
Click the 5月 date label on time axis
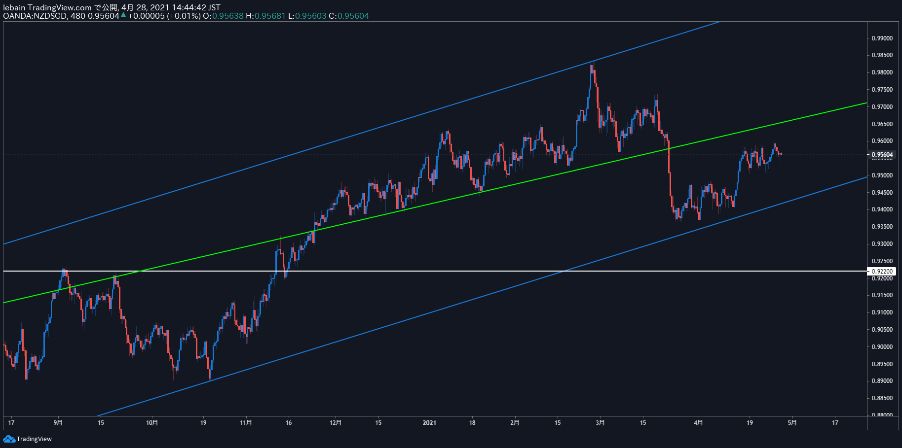coord(792,423)
